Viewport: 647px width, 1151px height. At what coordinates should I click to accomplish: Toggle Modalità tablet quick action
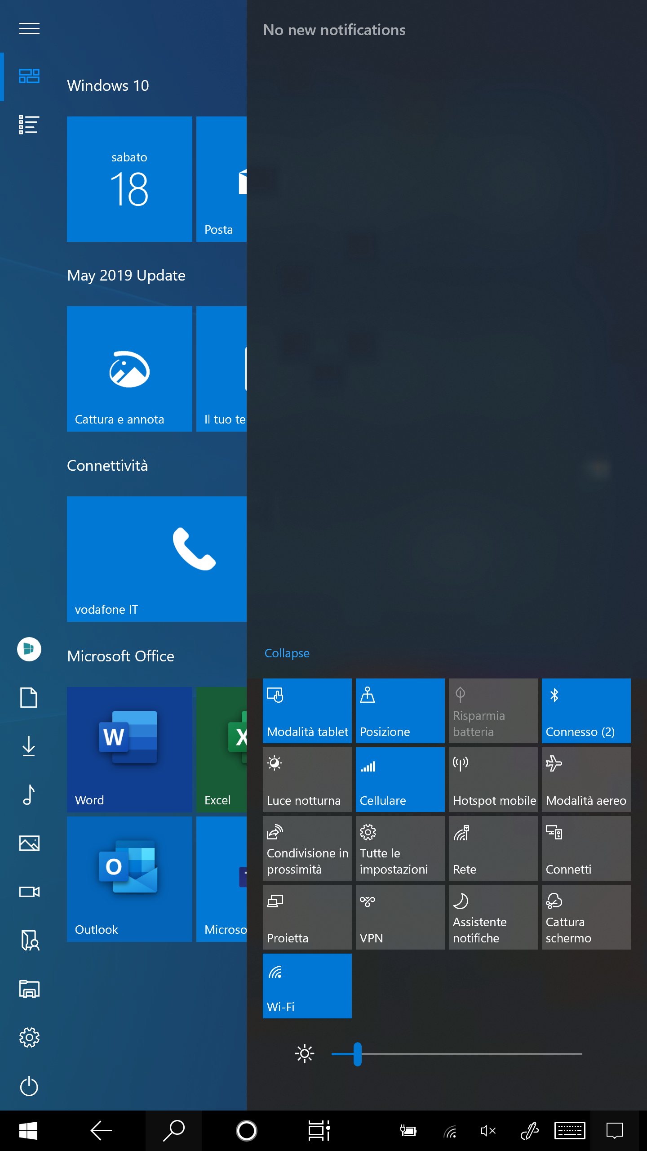click(307, 711)
